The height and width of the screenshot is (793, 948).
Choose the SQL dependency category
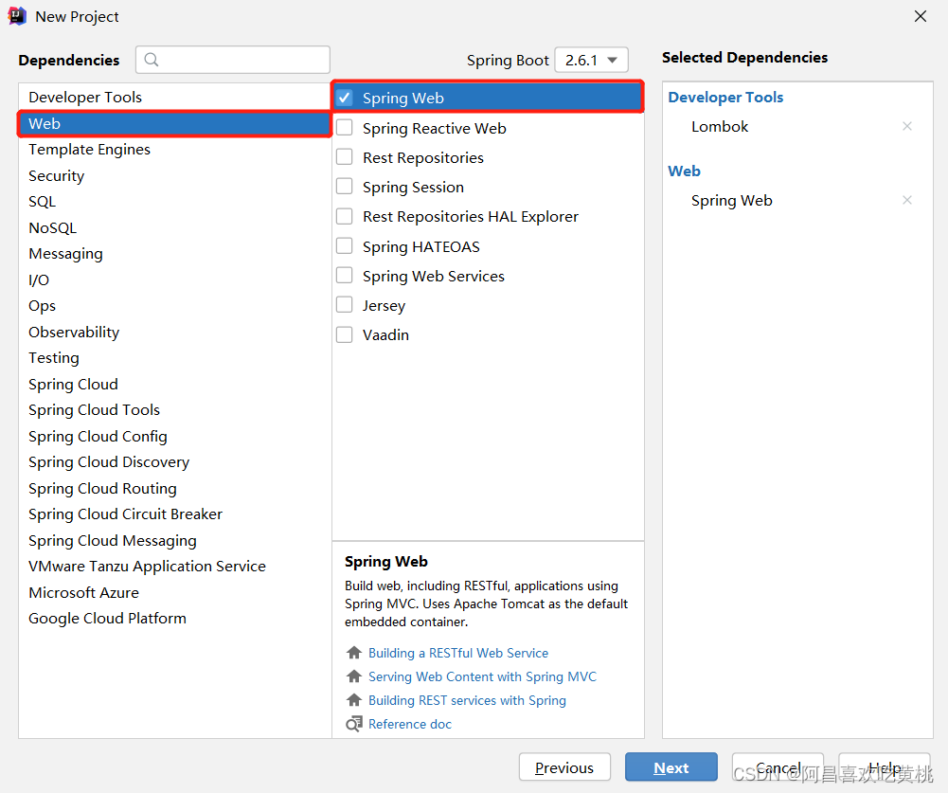43,202
